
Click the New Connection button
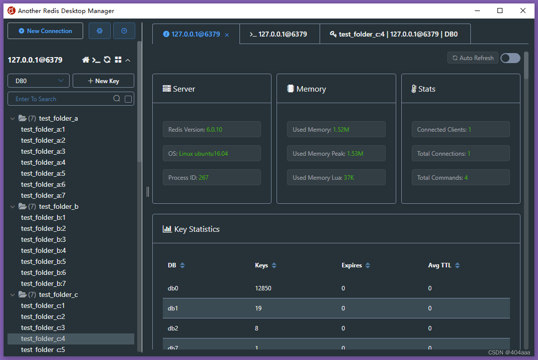click(45, 31)
